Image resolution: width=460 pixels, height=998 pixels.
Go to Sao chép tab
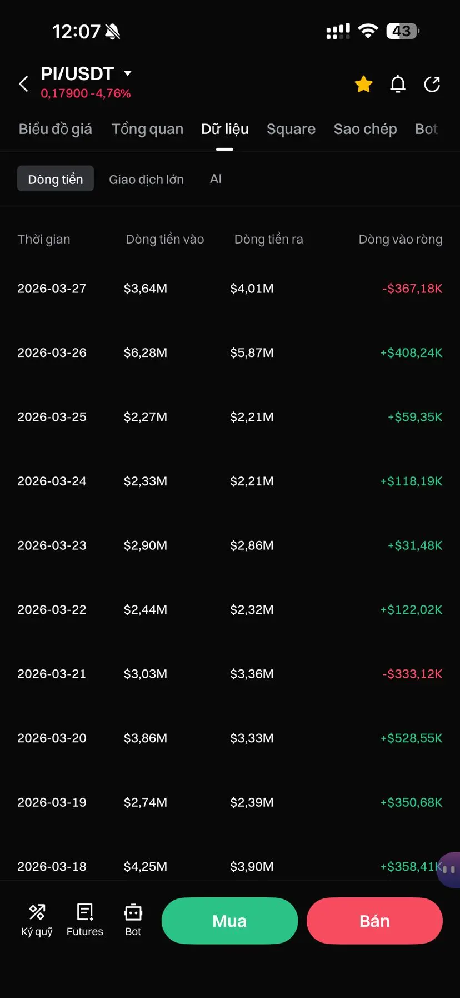click(x=365, y=129)
